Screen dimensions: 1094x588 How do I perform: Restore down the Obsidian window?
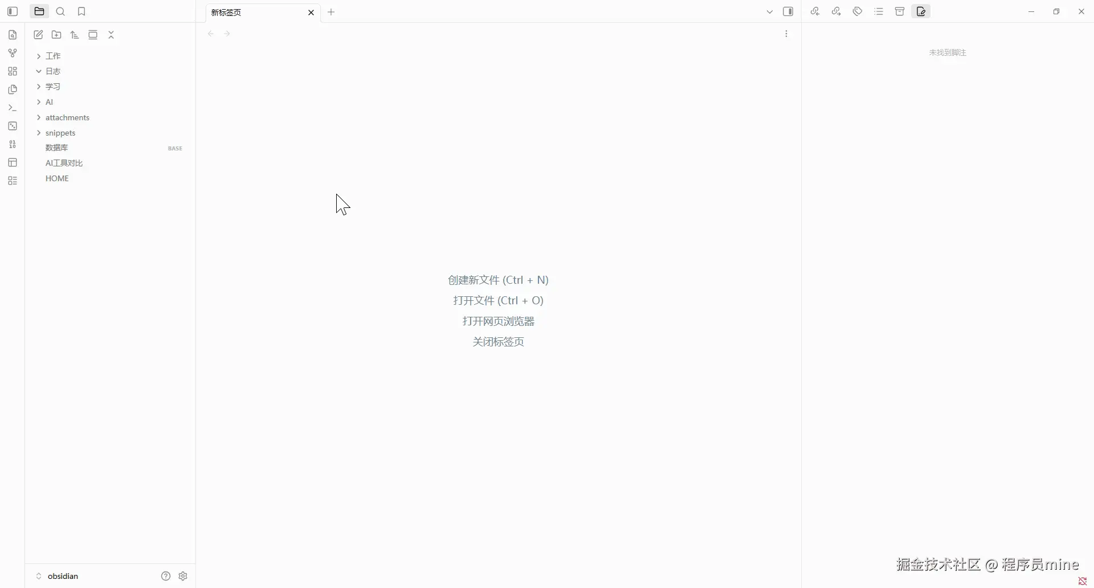[x=1056, y=11]
